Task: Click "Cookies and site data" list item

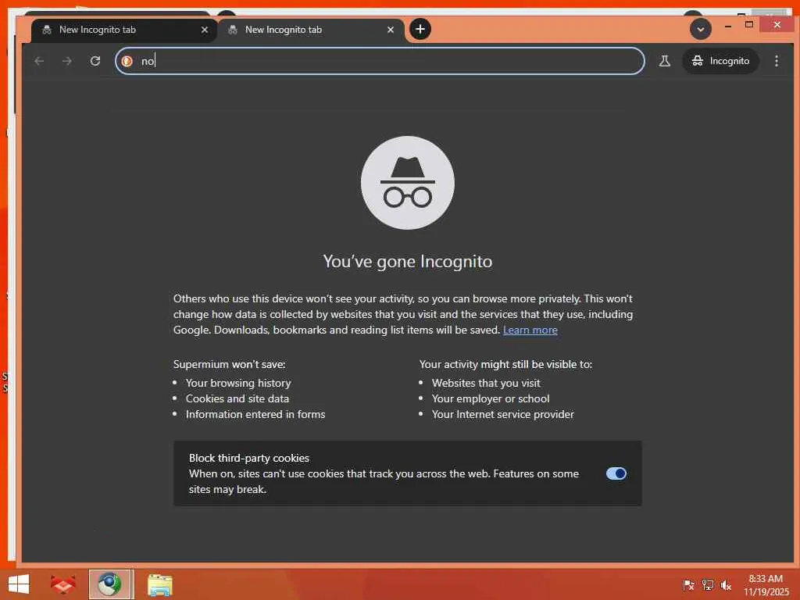Action: point(237,398)
